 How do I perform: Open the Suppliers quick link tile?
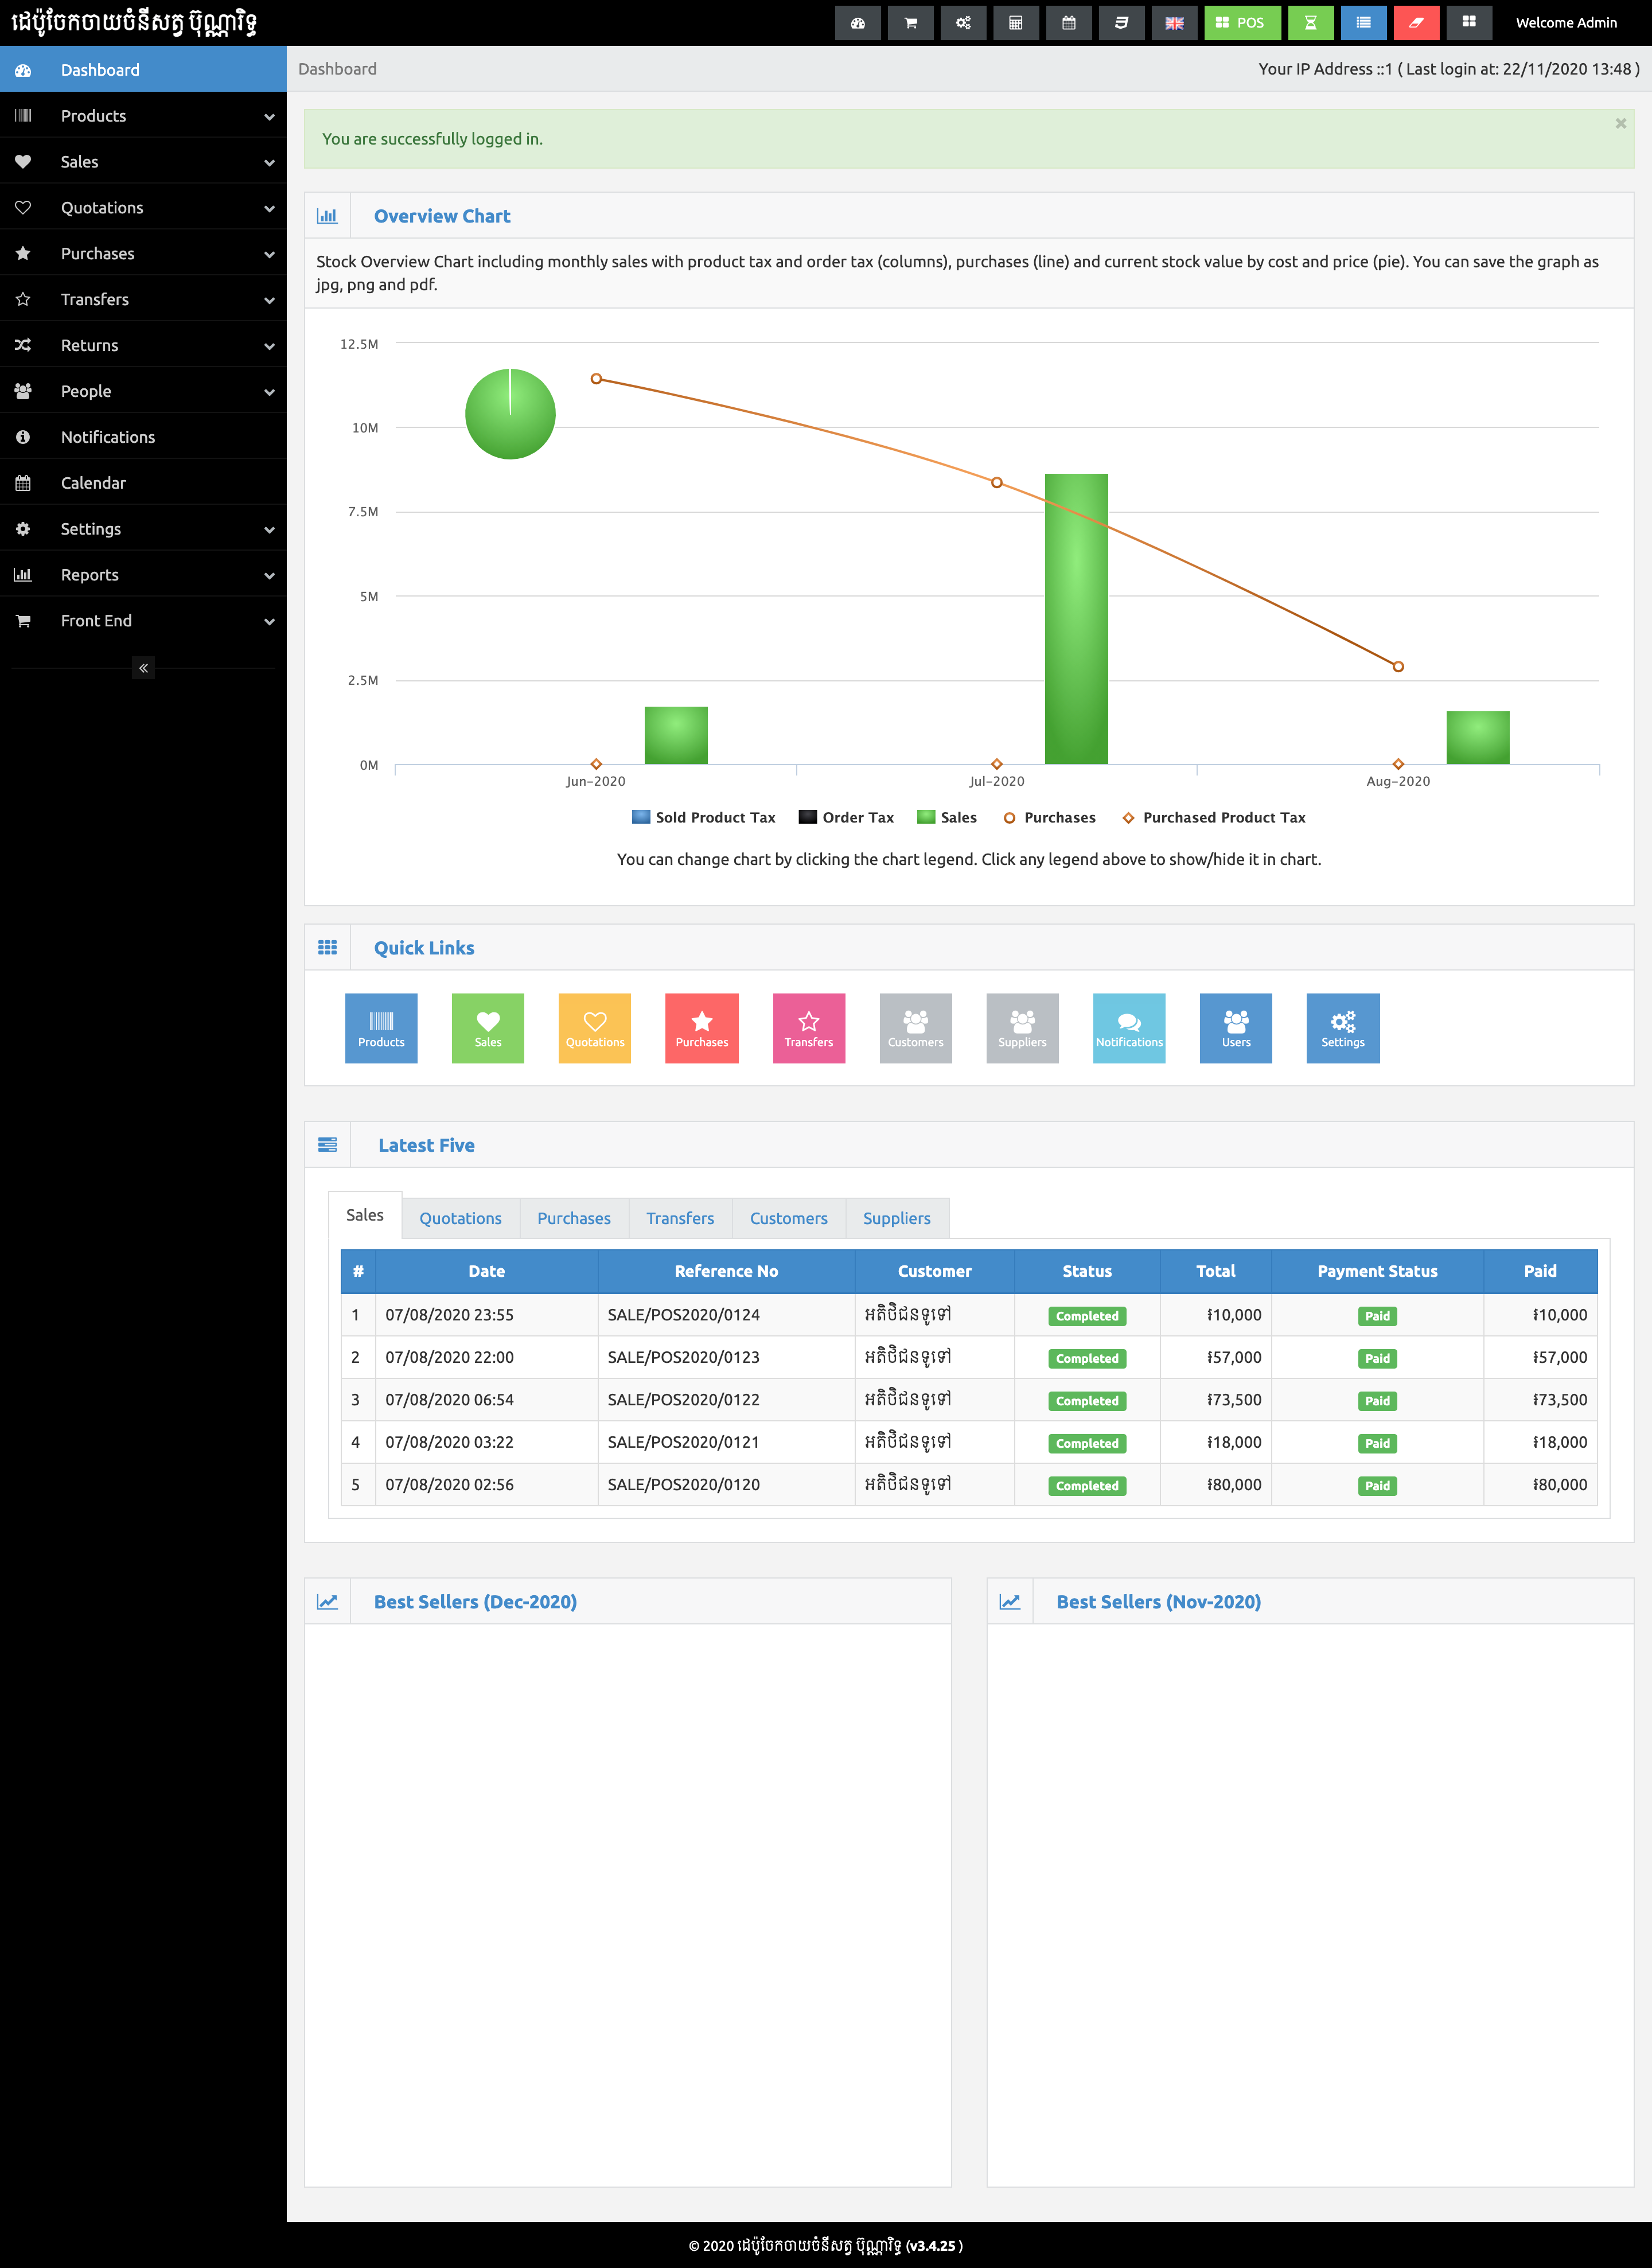coord(1022,1028)
